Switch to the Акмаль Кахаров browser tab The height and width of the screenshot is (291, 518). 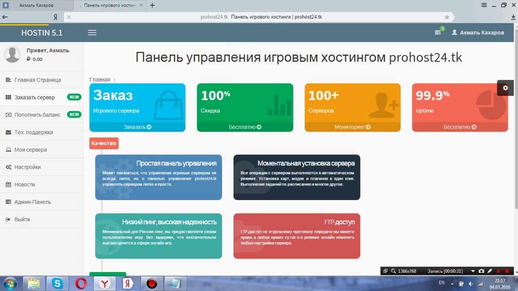[x=36, y=5]
